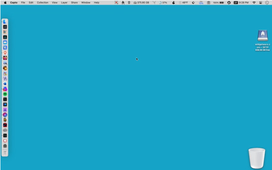Image resolution: width=272 pixels, height=170 pixels.
Task: Click the date 27 calendar menu bar icon
Action: coord(236,3)
